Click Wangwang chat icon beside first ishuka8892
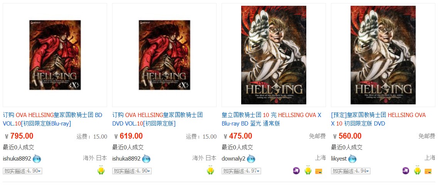Screen dimensions: 440x186 (37, 159)
